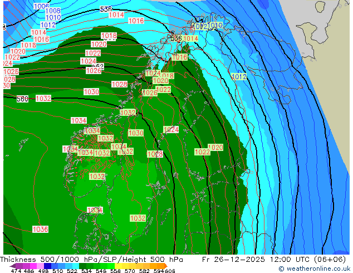Click the legend value 558

pos(115,271)
